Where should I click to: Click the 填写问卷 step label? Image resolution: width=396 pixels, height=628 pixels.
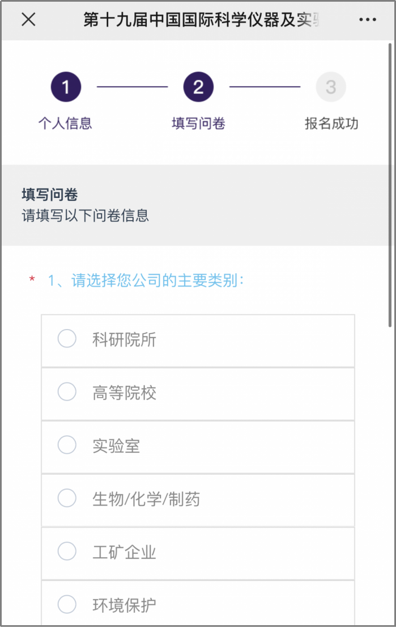[x=198, y=123]
